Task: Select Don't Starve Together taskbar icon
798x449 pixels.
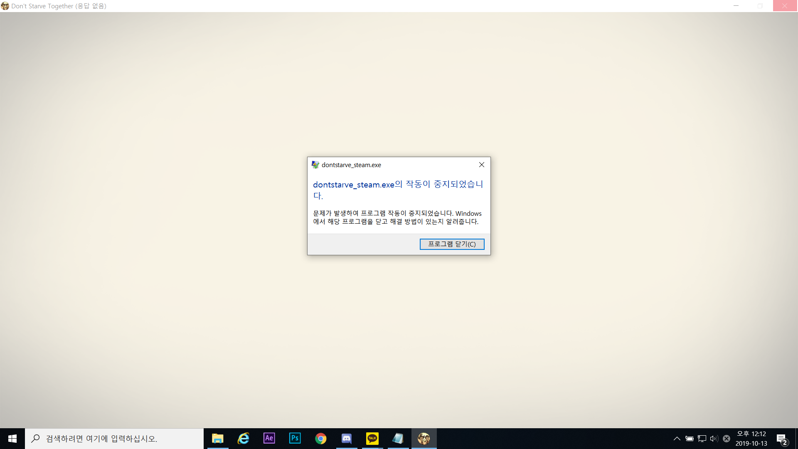Action: (x=424, y=439)
